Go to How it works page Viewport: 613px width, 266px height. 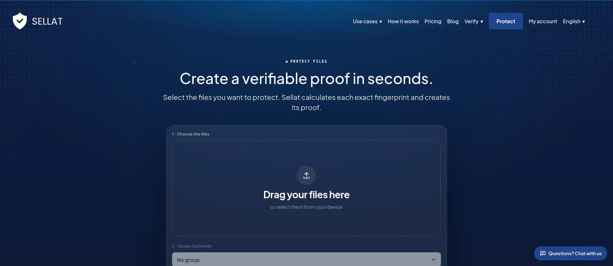pyautogui.click(x=403, y=21)
